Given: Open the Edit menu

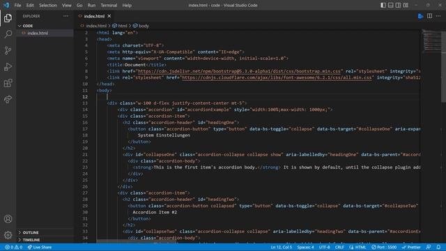Looking at the screenshot, I should pos(30,5).
